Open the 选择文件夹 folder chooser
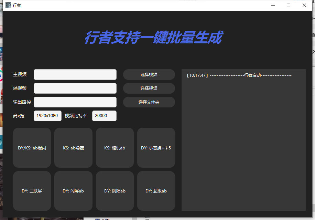 coord(149,102)
